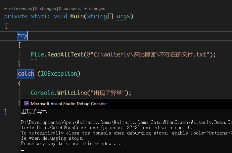Click the Console class in the code

(42, 93)
